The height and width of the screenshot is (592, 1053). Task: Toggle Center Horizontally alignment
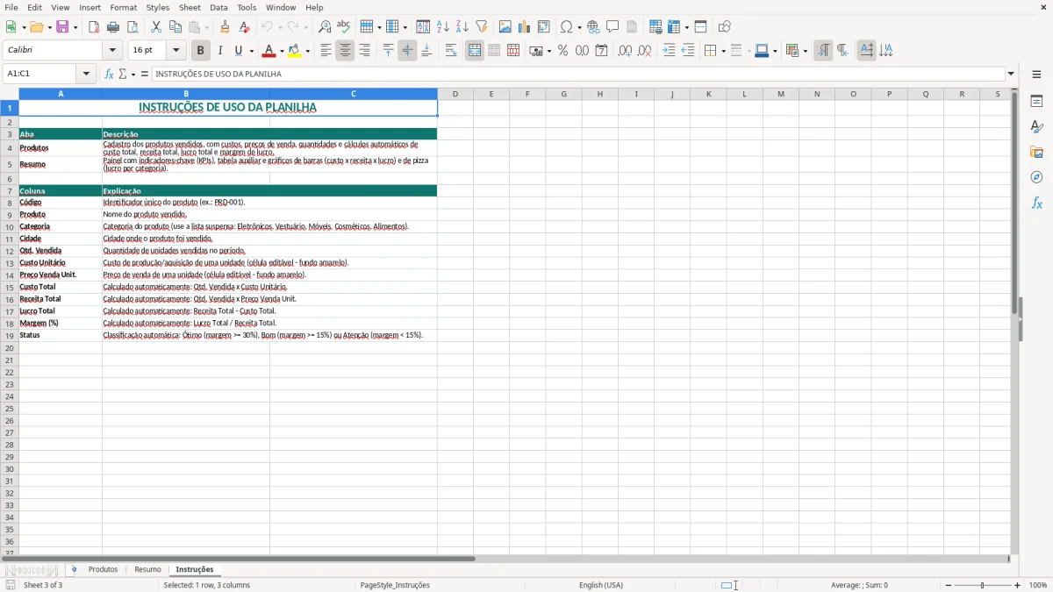(345, 51)
